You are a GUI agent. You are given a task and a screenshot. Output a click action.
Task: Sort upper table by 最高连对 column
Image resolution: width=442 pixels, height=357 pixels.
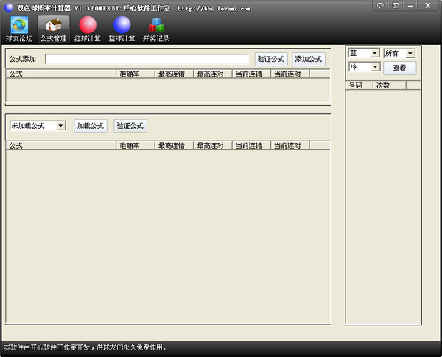pyautogui.click(x=213, y=74)
